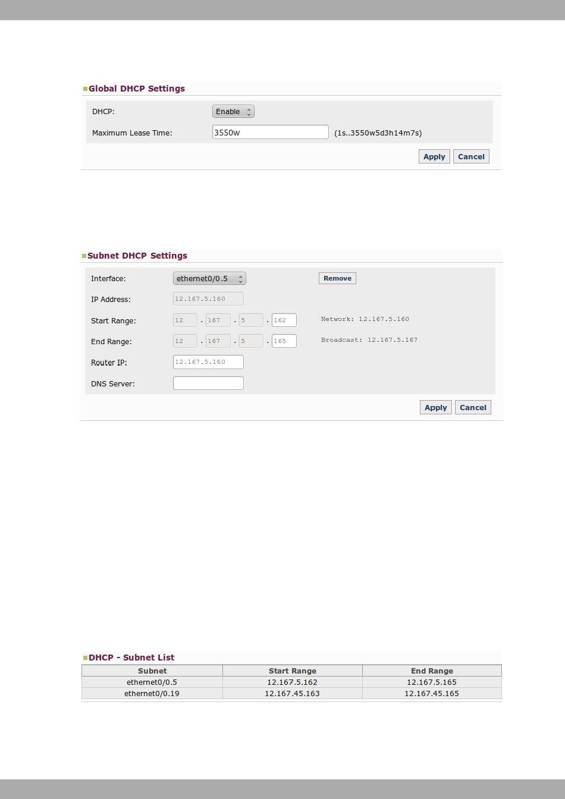565x799 pixels.
Task: Click the Router IP field
Action: click(x=208, y=361)
